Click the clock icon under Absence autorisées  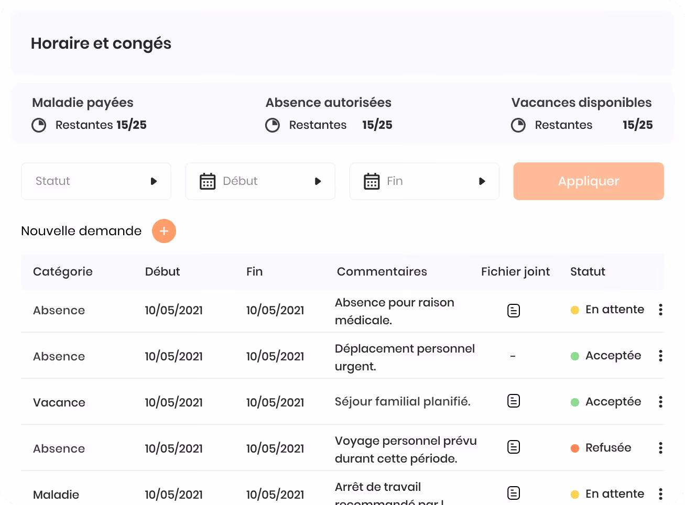[x=273, y=125]
